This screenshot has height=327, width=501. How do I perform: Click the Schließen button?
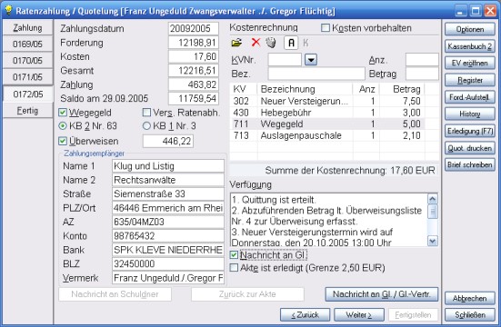470,315
